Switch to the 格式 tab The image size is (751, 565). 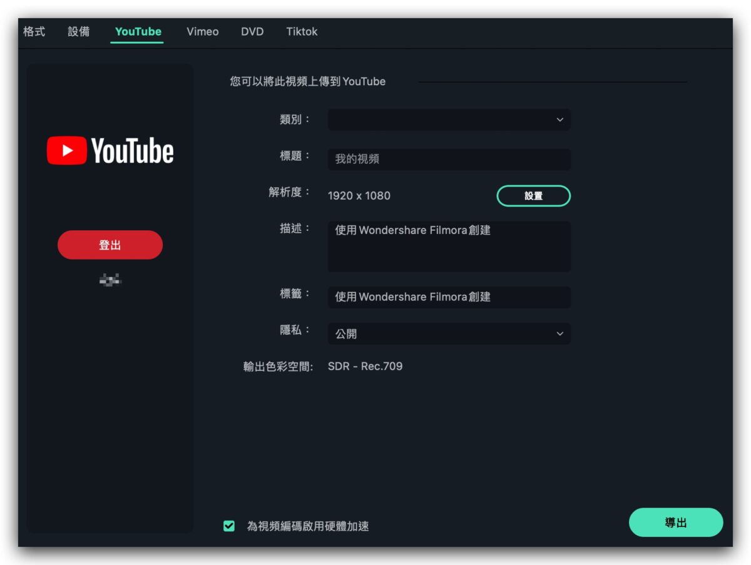tap(34, 31)
